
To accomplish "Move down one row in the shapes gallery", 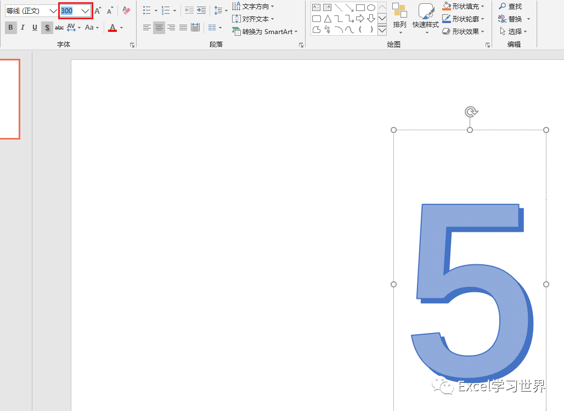I will click(382, 18).
